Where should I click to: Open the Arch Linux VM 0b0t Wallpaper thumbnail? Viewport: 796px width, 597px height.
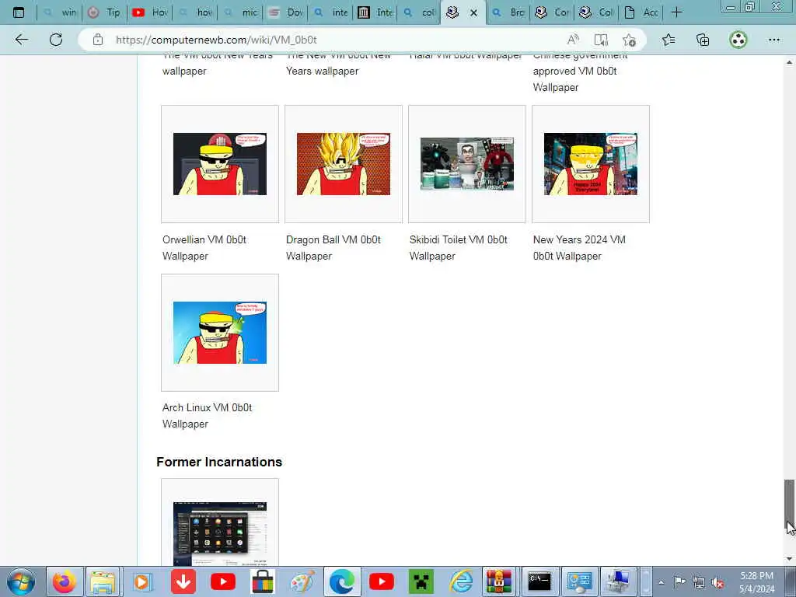pyautogui.click(x=220, y=333)
